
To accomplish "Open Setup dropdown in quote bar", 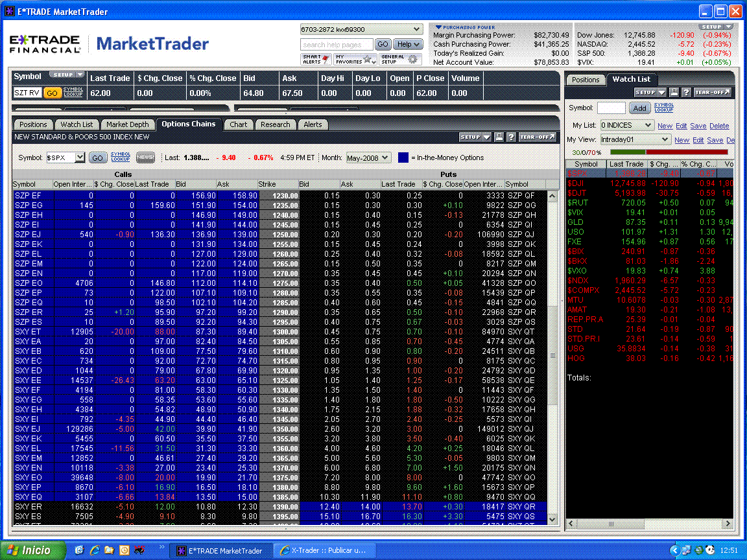I will click(67, 75).
